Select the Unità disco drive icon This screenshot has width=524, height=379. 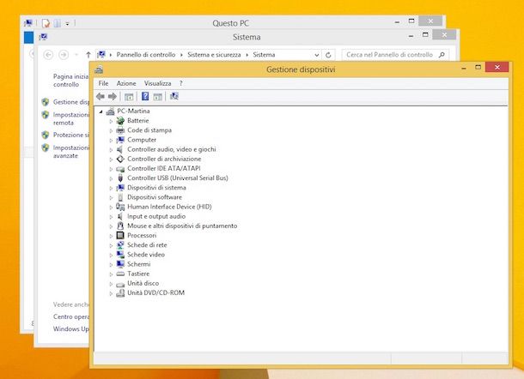click(x=120, y=284)
